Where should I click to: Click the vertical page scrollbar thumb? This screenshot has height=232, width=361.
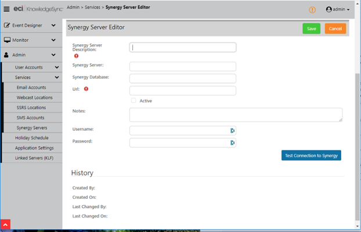(358, 147)
